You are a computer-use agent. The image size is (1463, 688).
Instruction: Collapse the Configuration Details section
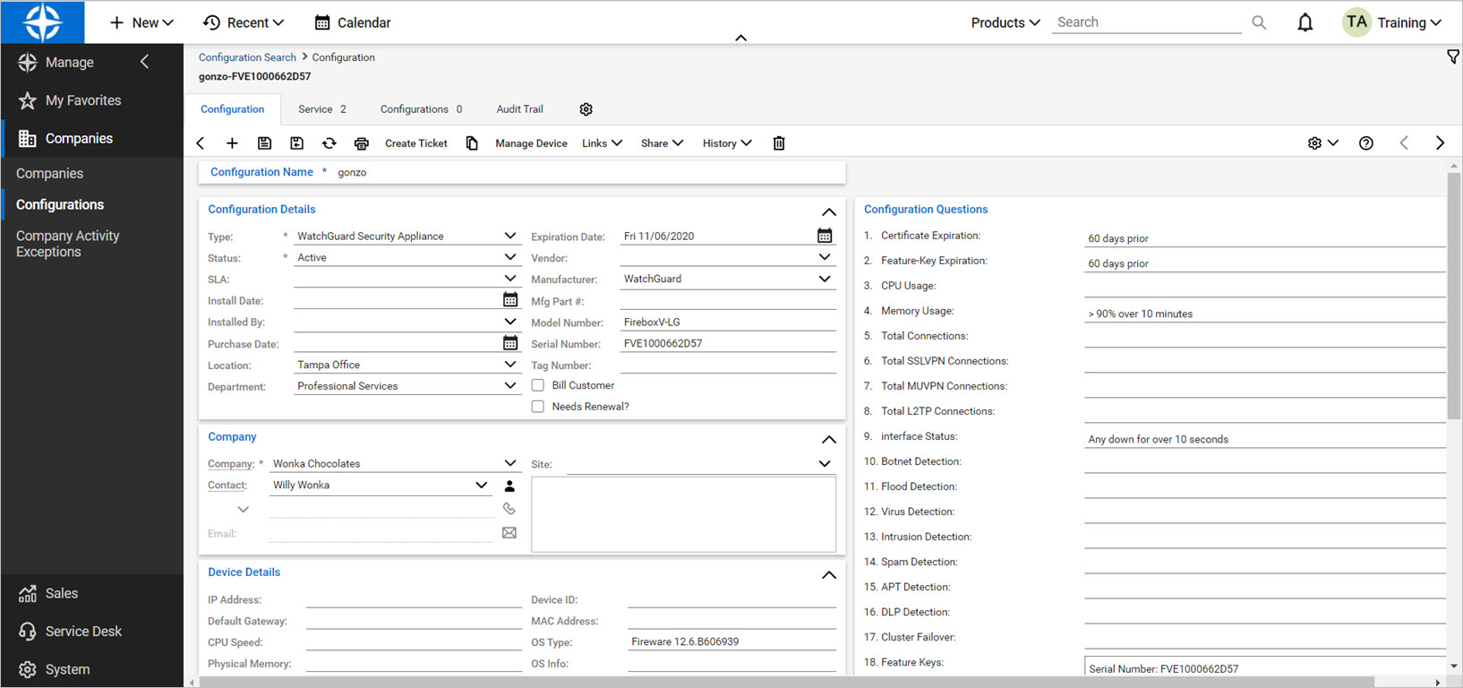pyautogui.click(x=829, y=212)
